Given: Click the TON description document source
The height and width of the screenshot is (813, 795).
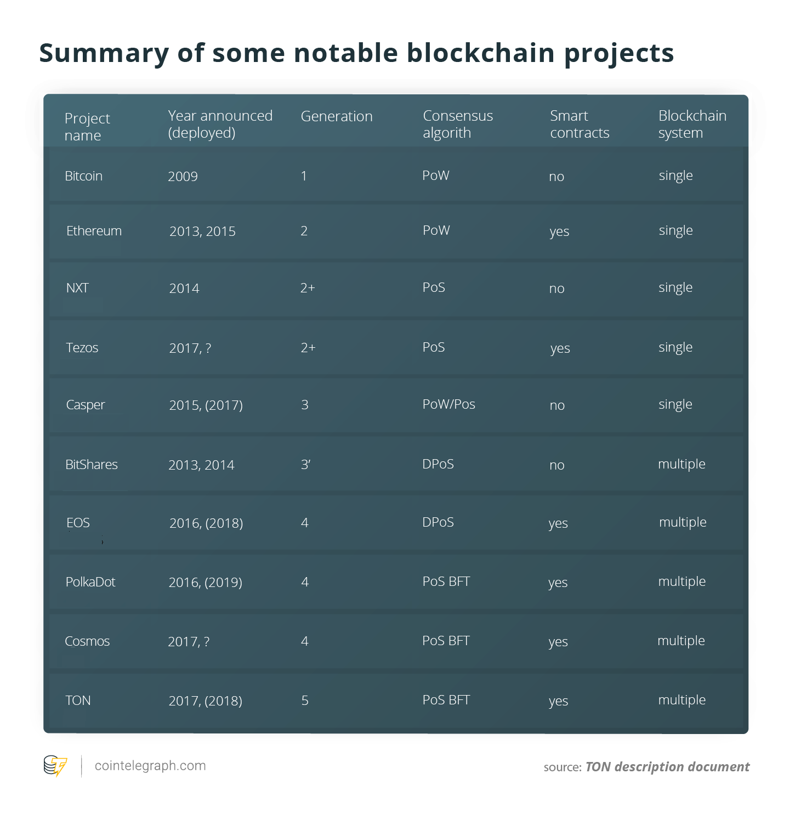Looking at the screenshot, I should [667, 766].
